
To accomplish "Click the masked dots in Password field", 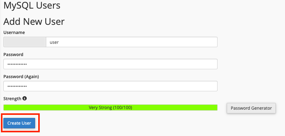I will 17,64.
